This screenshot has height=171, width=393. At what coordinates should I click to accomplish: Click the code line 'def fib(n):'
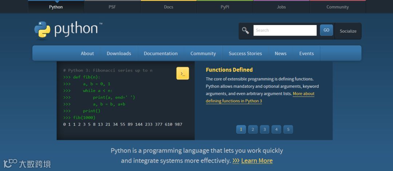tap(82, 77)
